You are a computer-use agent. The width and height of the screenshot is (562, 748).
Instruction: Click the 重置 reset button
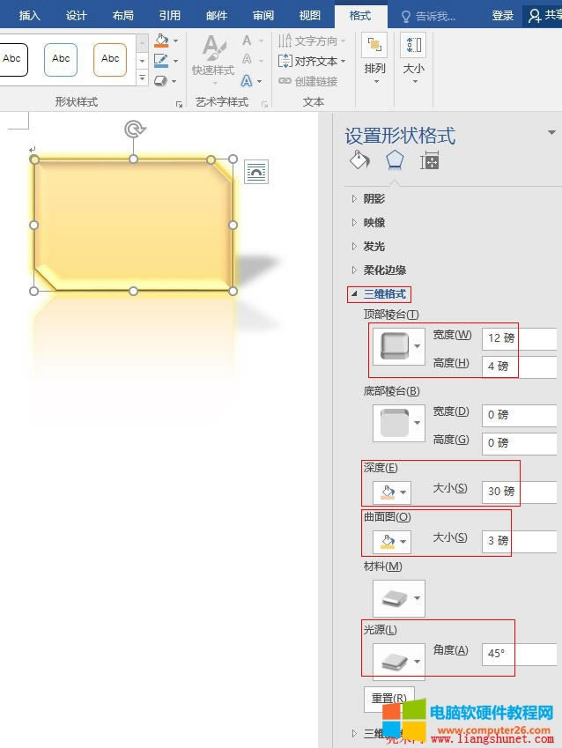(389, 698)
